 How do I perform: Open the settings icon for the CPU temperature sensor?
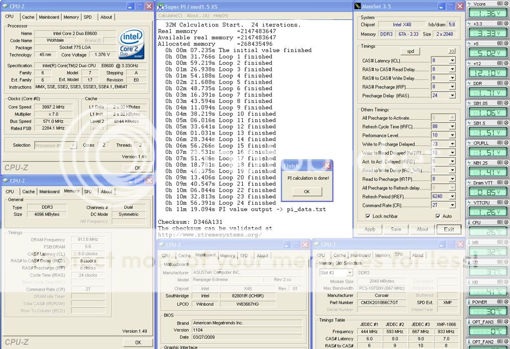point(500,222)
